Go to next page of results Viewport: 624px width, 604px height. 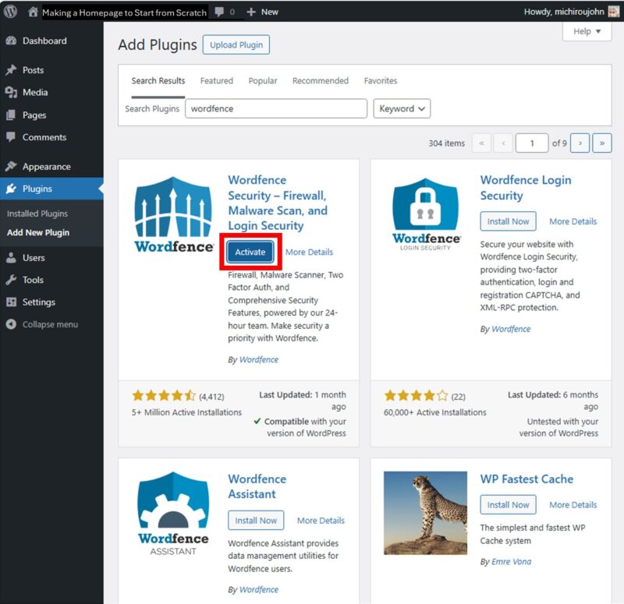point(580,143)
